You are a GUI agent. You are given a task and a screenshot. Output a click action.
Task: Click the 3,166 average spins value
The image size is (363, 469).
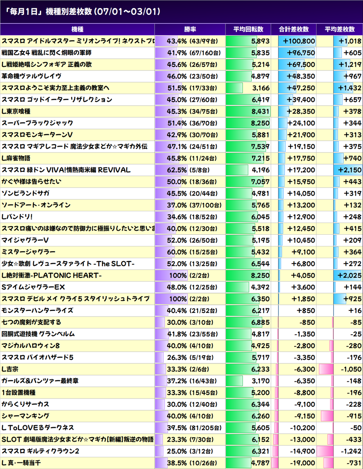pos(261,88)
